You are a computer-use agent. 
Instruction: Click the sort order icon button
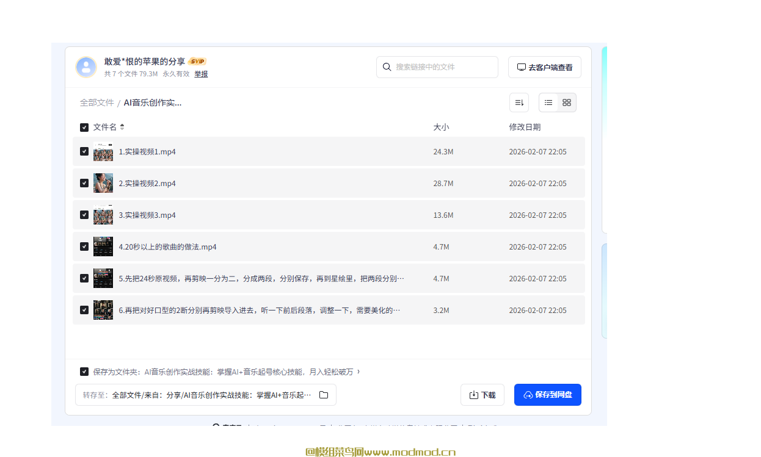pyautogui.click(x=519, y=103)
